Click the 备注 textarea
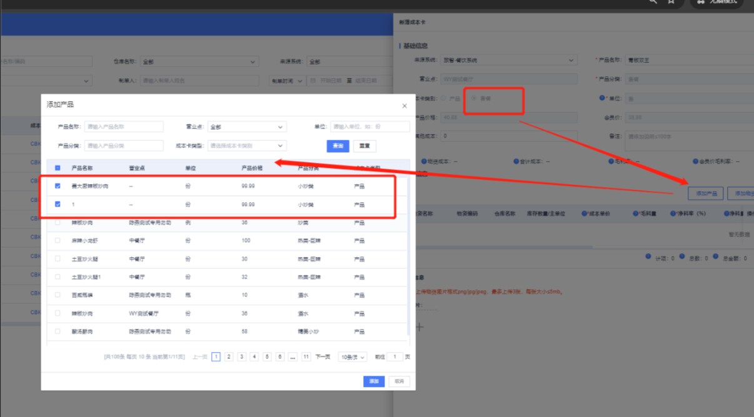754x417 pixels. tap(689, 141)
